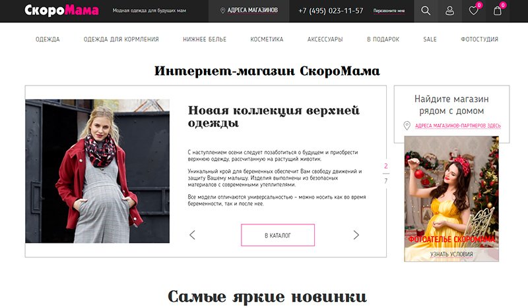Click the pregnant woman in red coat image
Viewport: 528px width, 308px height.
coord(97,171)
